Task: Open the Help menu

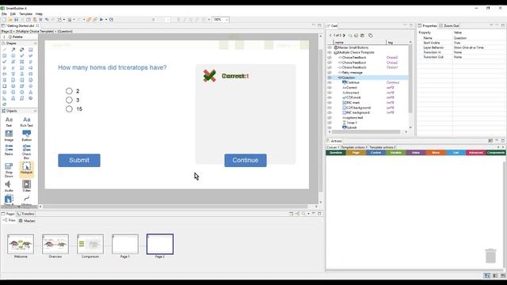Action: click(x=39, y=14)
